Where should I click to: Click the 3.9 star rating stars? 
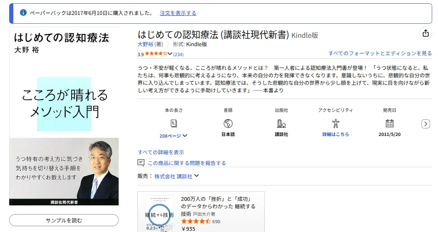(156, 54)
